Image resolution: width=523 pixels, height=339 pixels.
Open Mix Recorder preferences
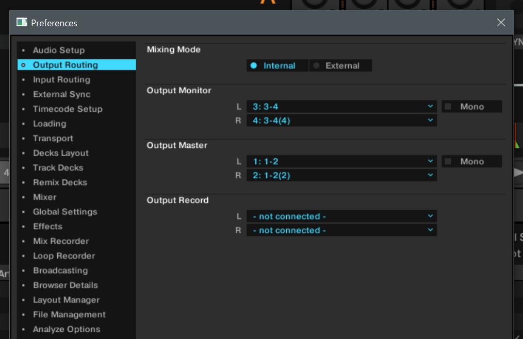pos(61,241)
